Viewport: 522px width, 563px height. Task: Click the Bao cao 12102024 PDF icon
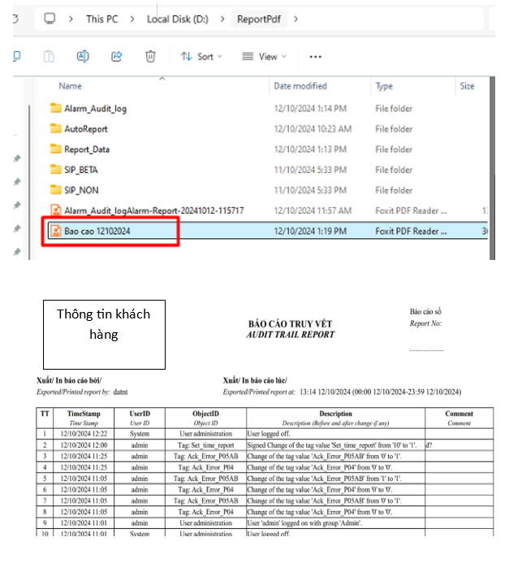click(x=56, y=232)
